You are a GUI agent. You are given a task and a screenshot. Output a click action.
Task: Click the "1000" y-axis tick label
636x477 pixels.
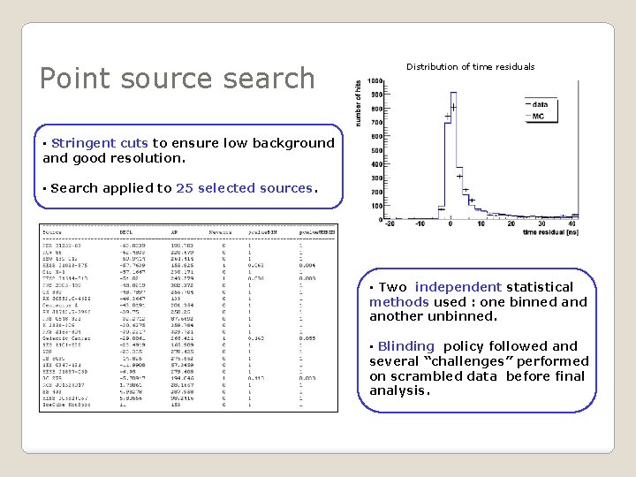click(x=375, y=80)
